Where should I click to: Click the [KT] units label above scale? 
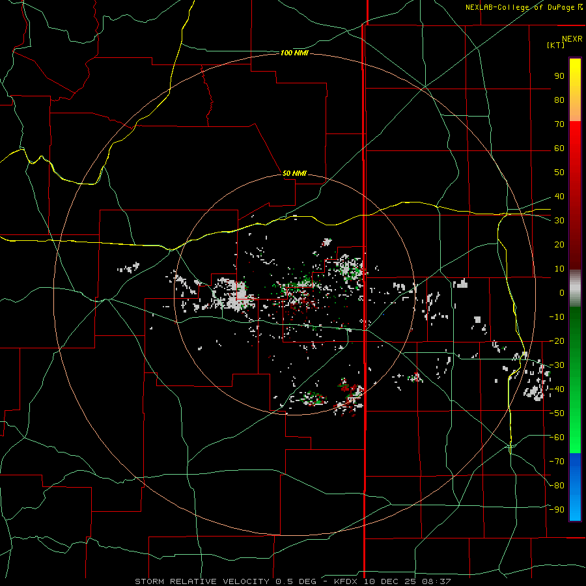556,45
